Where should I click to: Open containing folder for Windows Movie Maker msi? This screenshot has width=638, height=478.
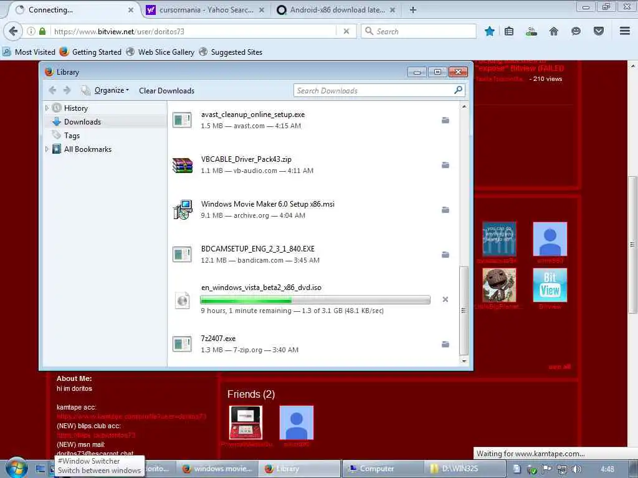click(x=445, y=210)
